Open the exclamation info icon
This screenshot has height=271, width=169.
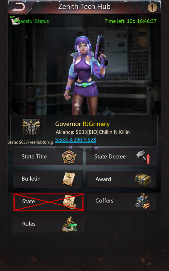[x=152, y=8]
